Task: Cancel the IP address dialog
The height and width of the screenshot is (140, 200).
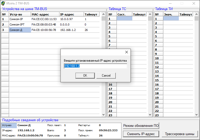Action: pos(106,76)
